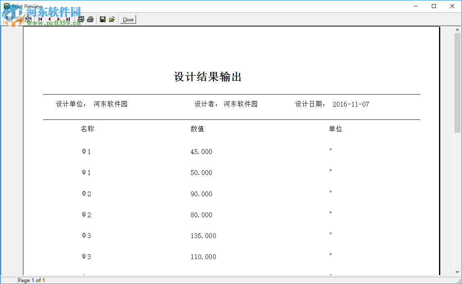Click the scrollbar down arrow

[x=458, y=272]
